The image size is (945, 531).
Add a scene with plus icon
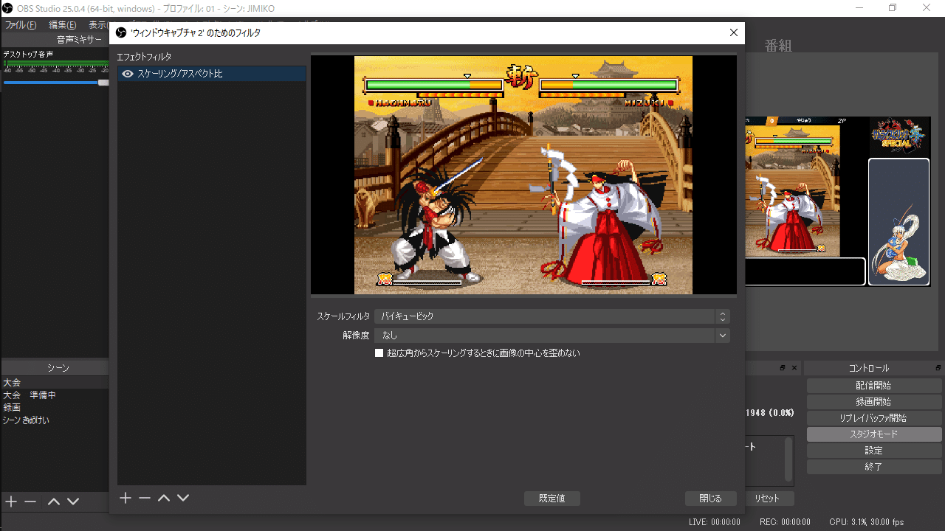[11, 502]
